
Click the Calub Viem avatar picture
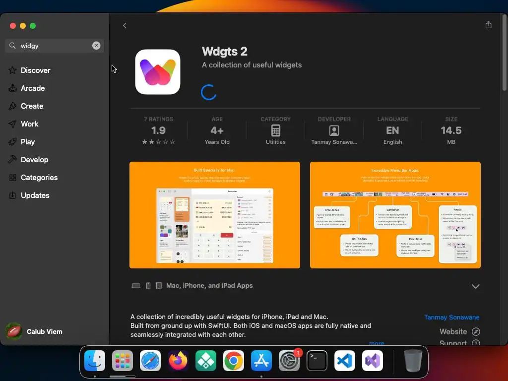point(13,331)
